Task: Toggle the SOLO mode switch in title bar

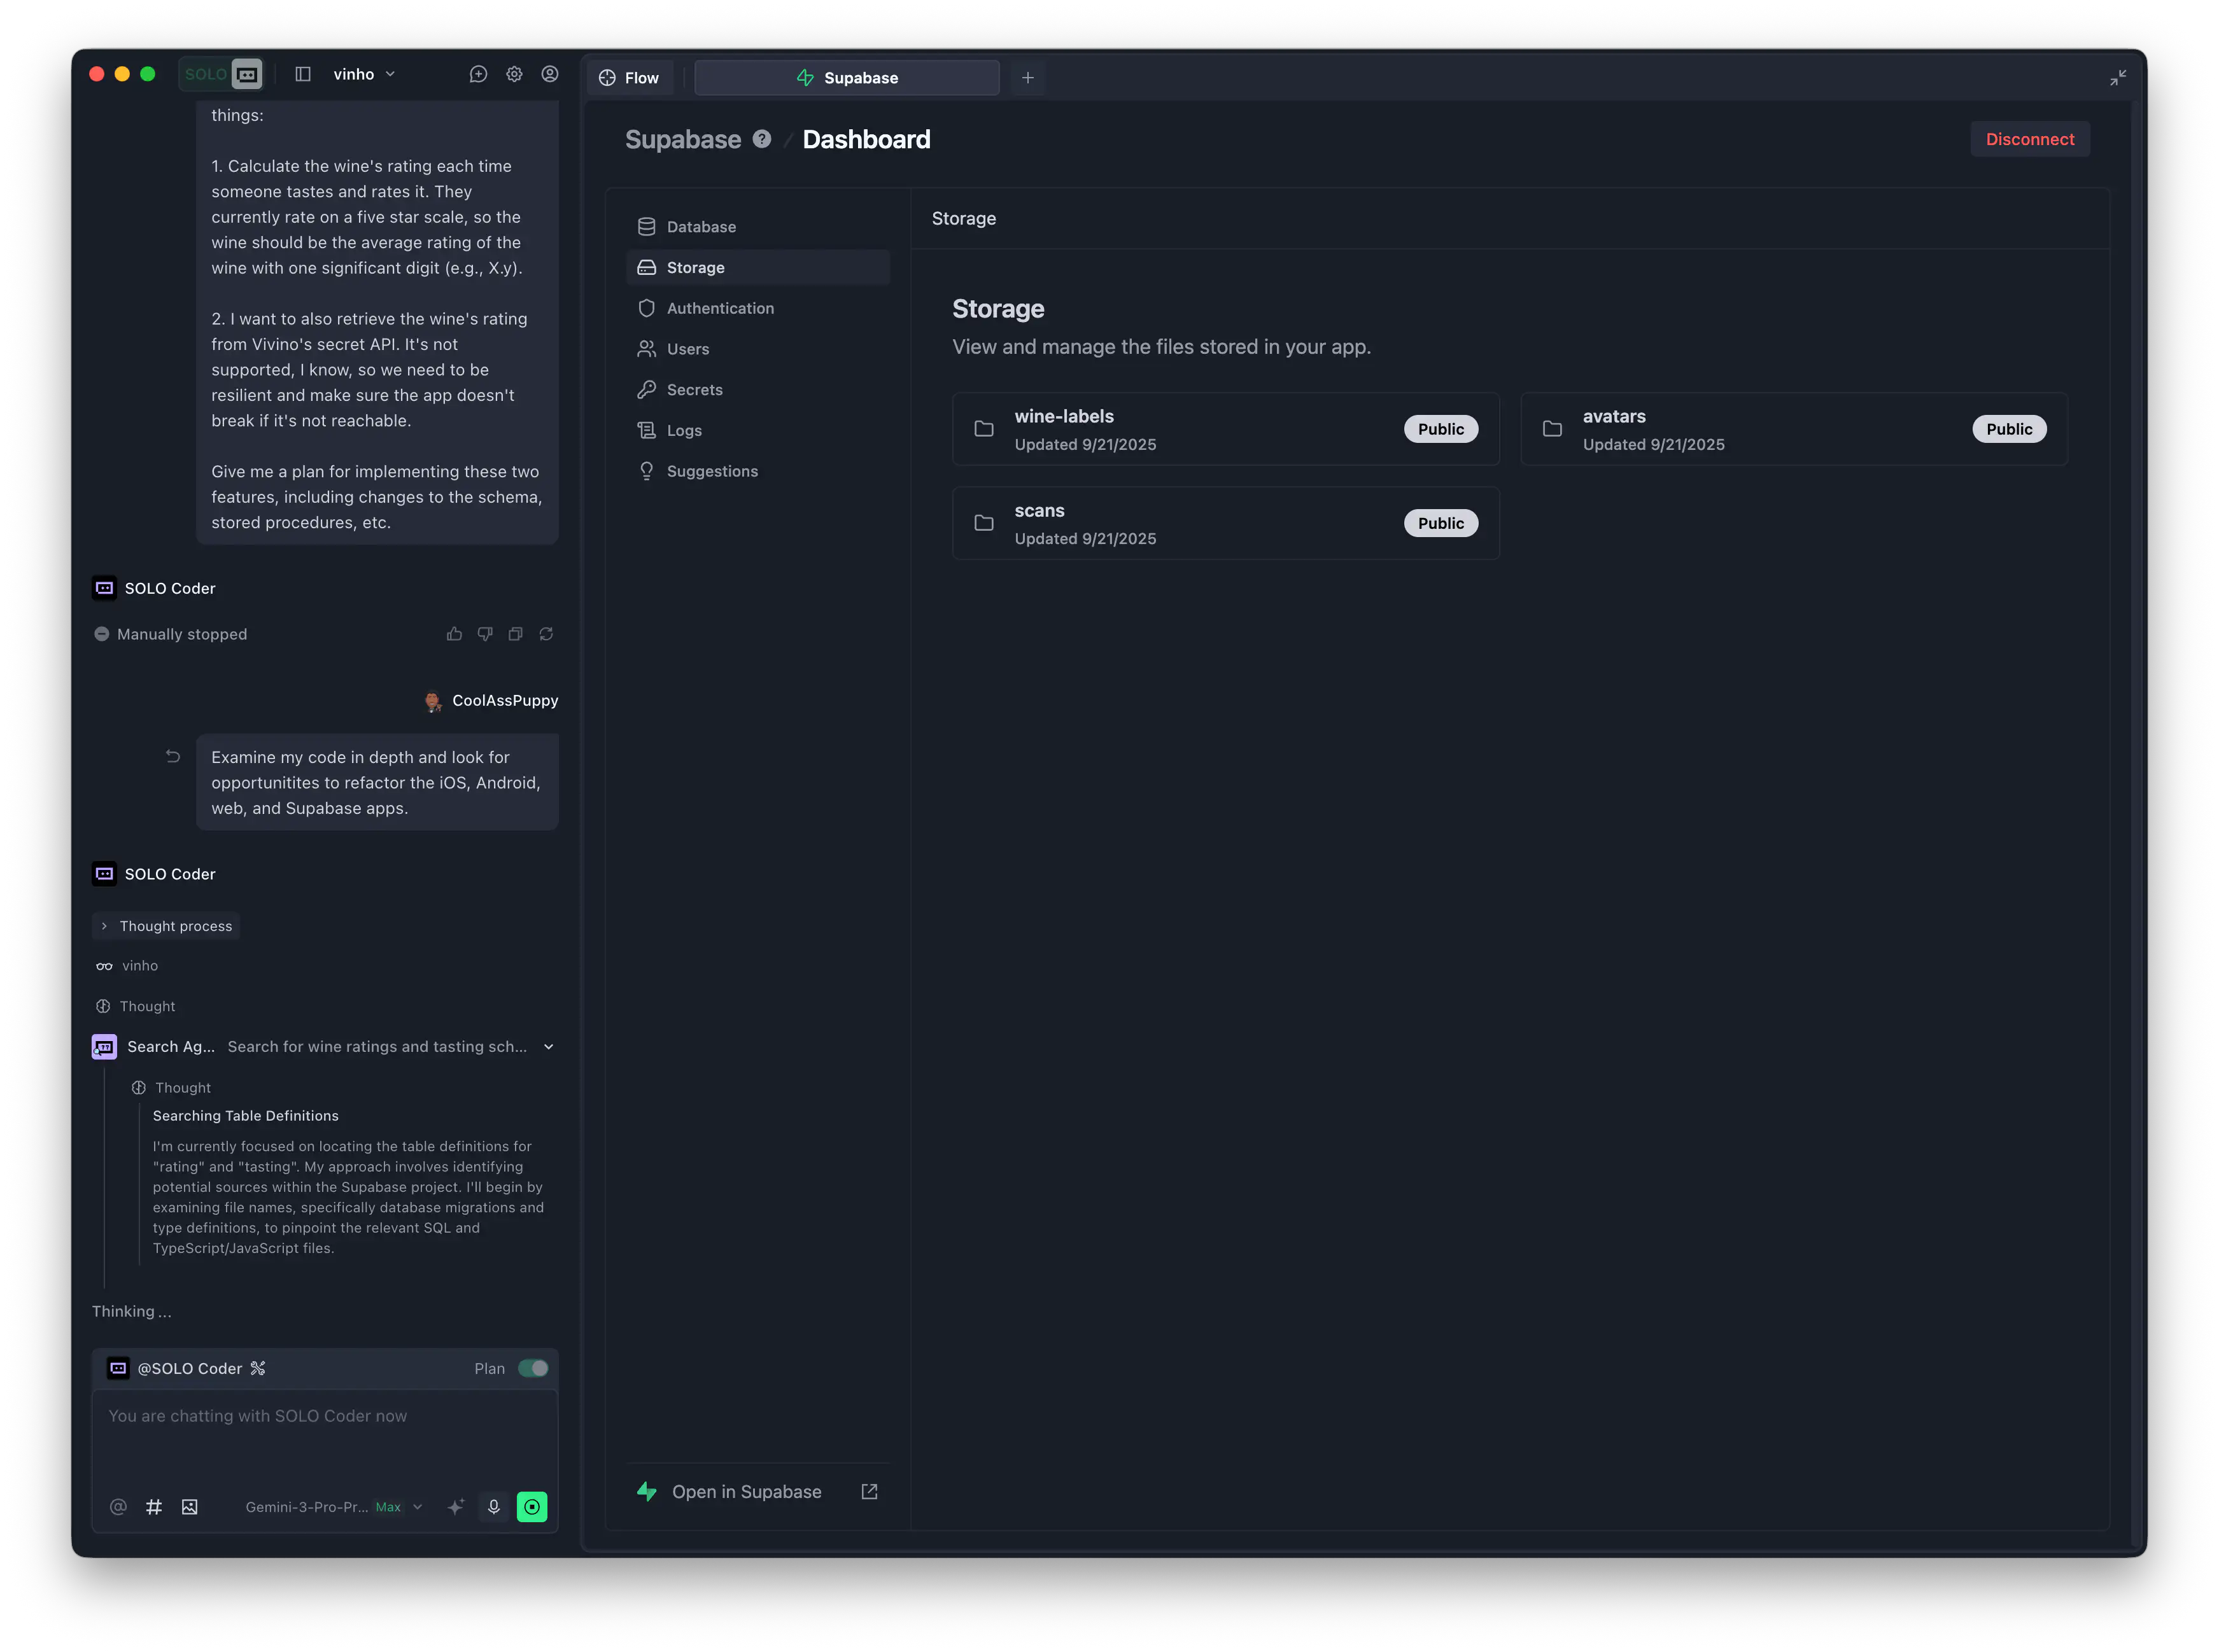Action: coord(222,74)
